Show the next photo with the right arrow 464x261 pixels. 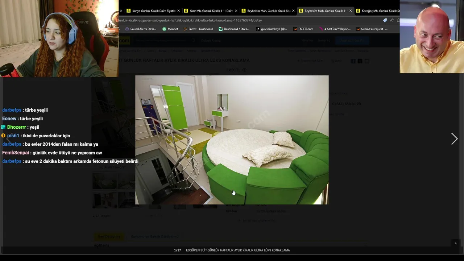[454, 138]
